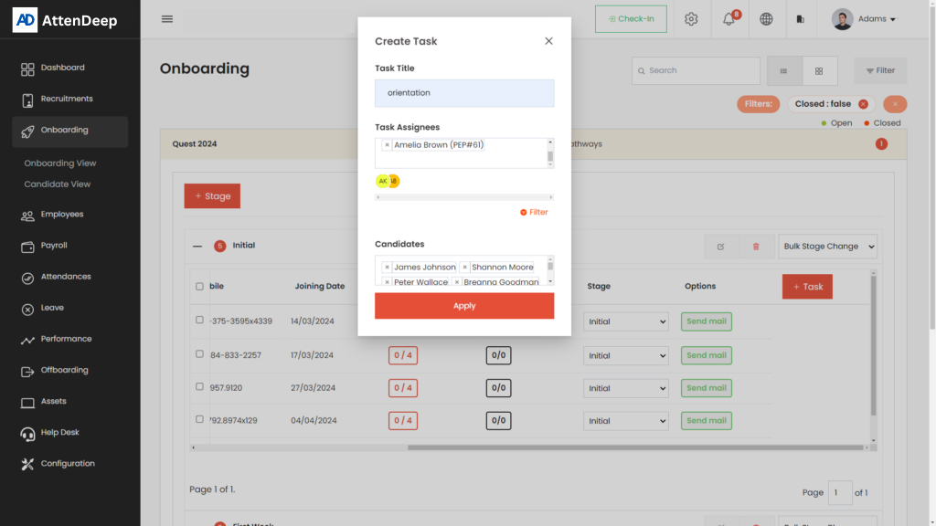Open the notifications bell icon

729,19
